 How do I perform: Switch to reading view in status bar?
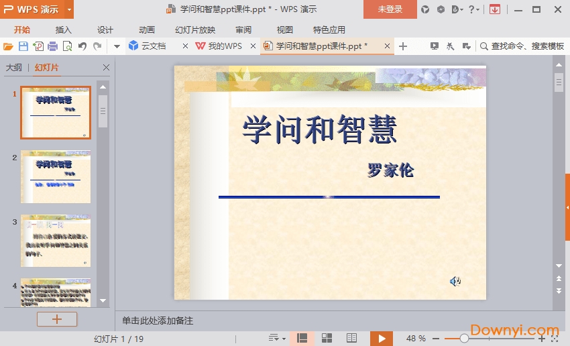coord(351,339)
